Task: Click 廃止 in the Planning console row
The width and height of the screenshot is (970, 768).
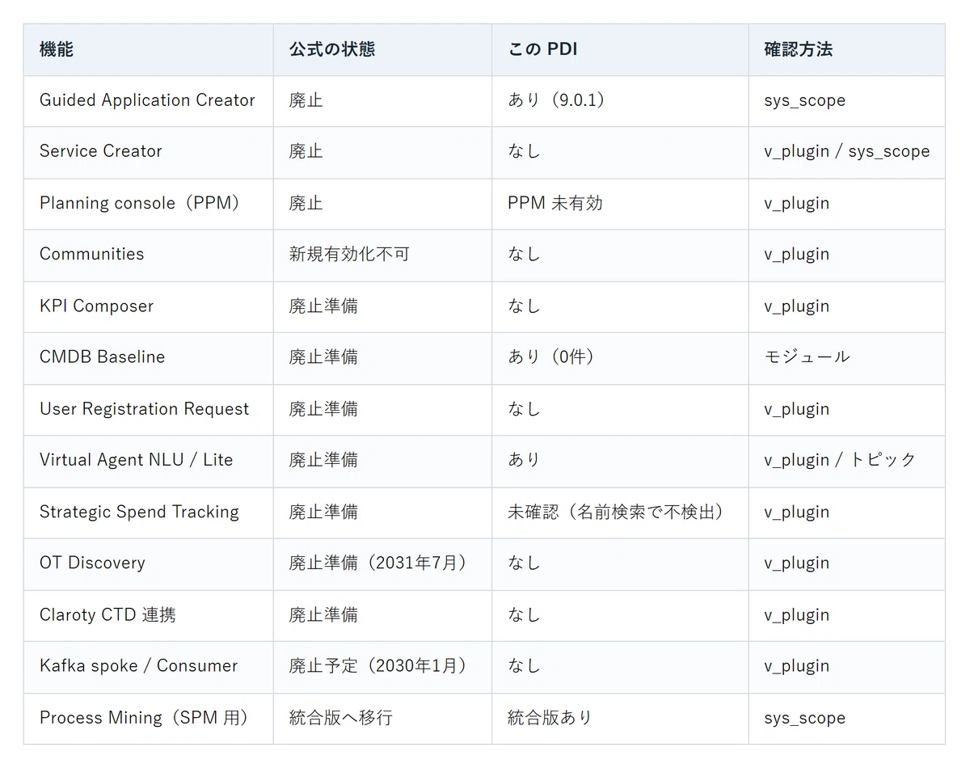Action: pyautogui.click(x=306, y=203)
